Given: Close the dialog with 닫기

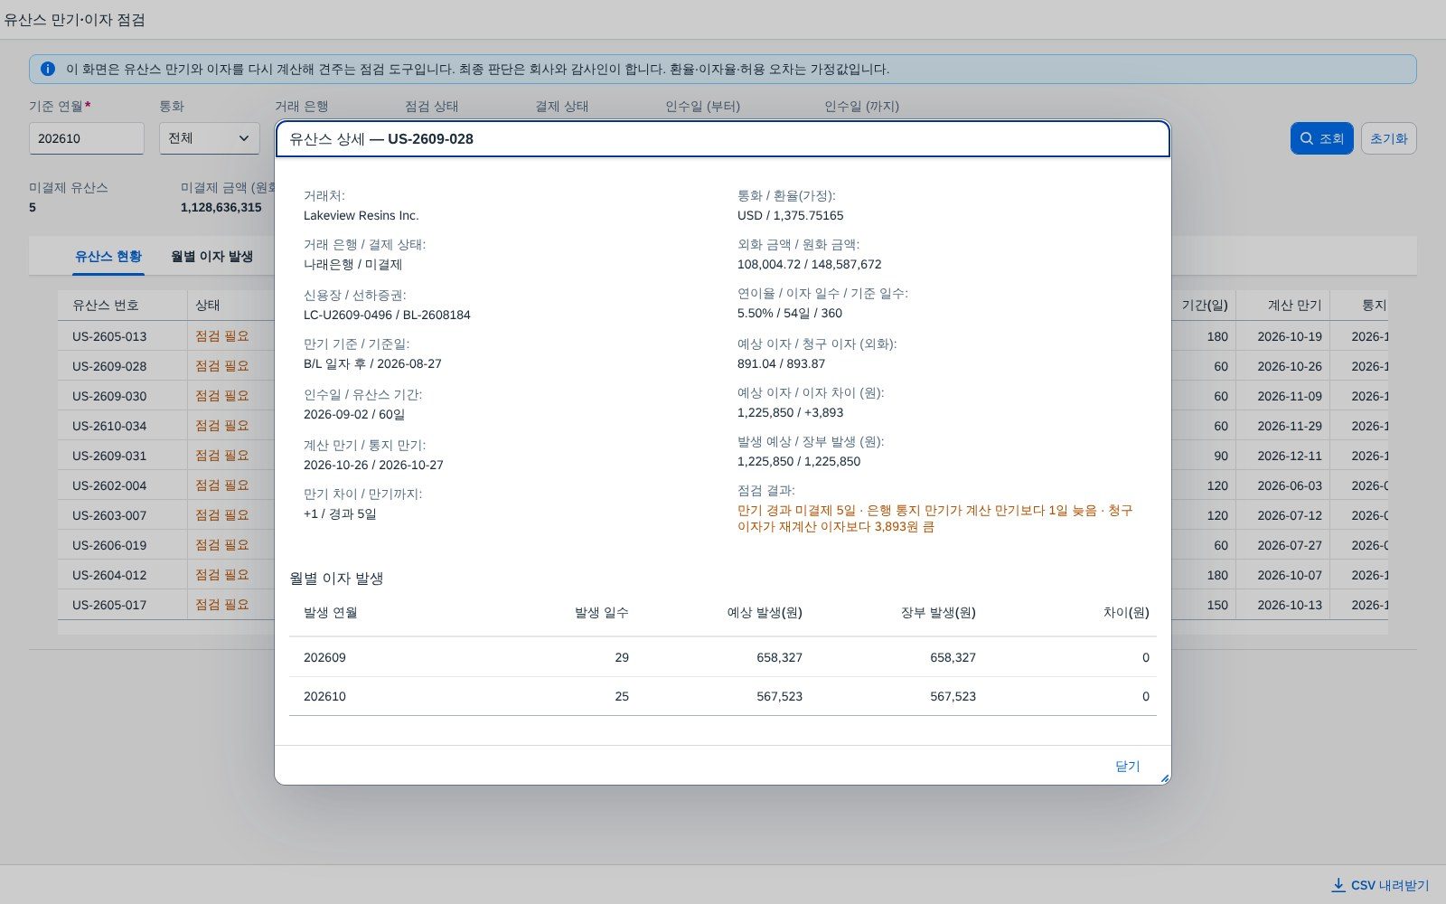Looking at the screenshot, I should [x=1127, y=766].
